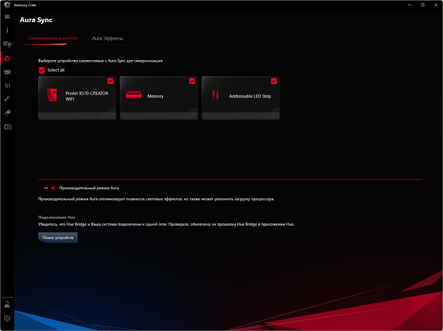The image size is (443, 331).
Task: Toggle the Select all checkbox
Action: click(x=41, y=70)
